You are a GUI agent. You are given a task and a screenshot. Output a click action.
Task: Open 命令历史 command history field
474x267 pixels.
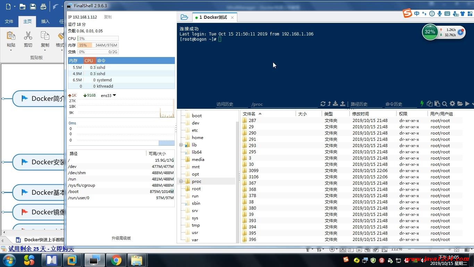pos(400,104)
